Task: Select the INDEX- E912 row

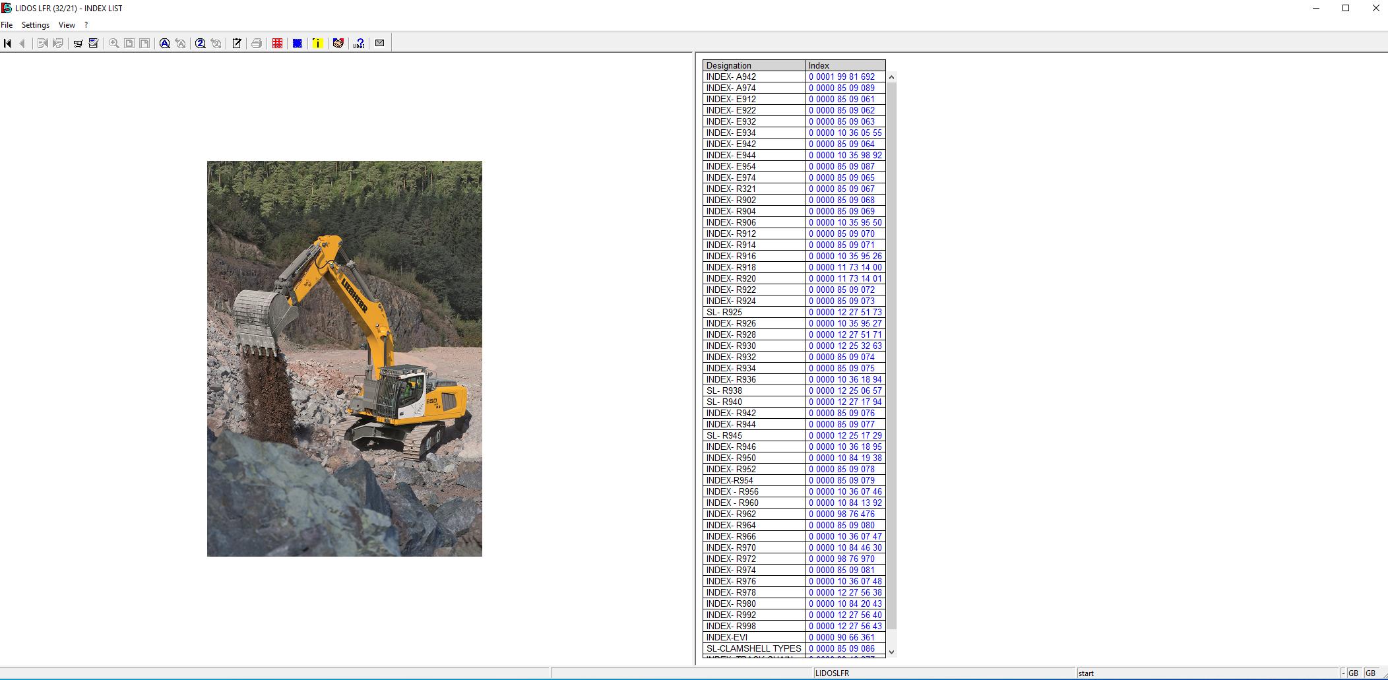Action: coord(794,99)
